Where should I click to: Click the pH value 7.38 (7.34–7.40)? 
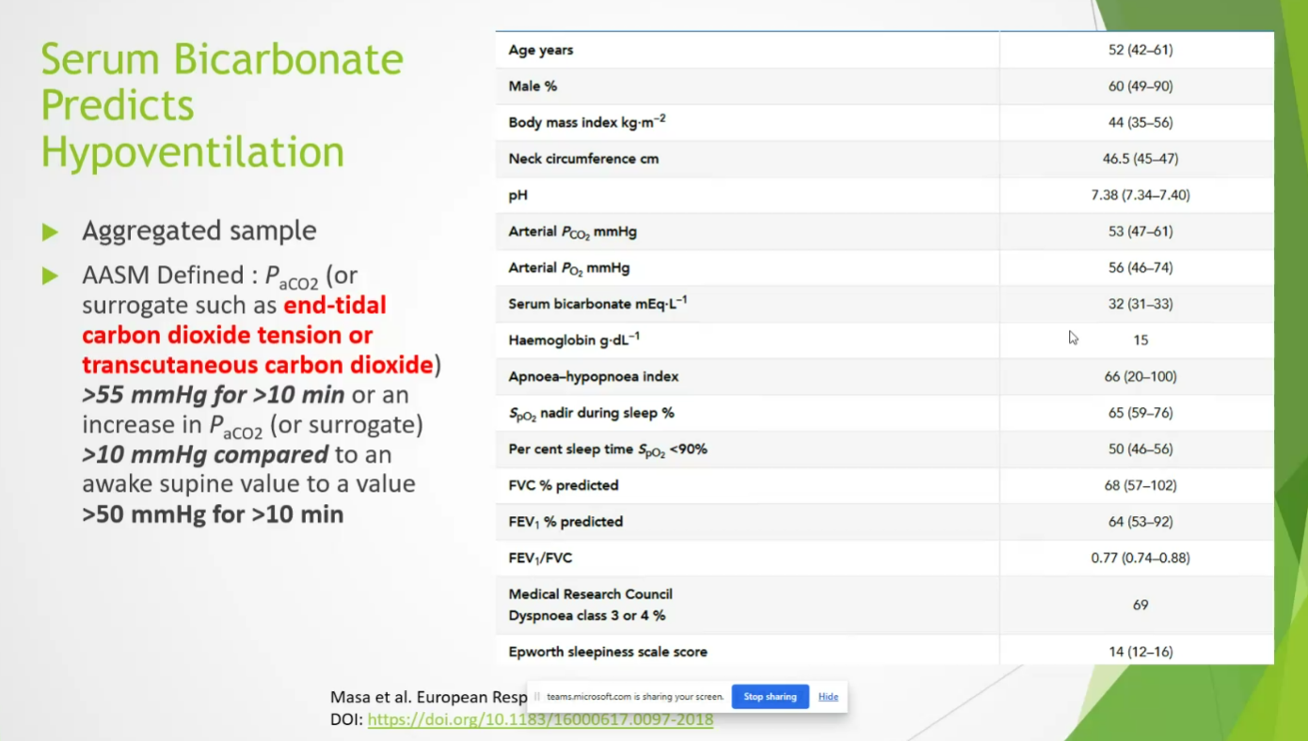tap(1140, 195)
